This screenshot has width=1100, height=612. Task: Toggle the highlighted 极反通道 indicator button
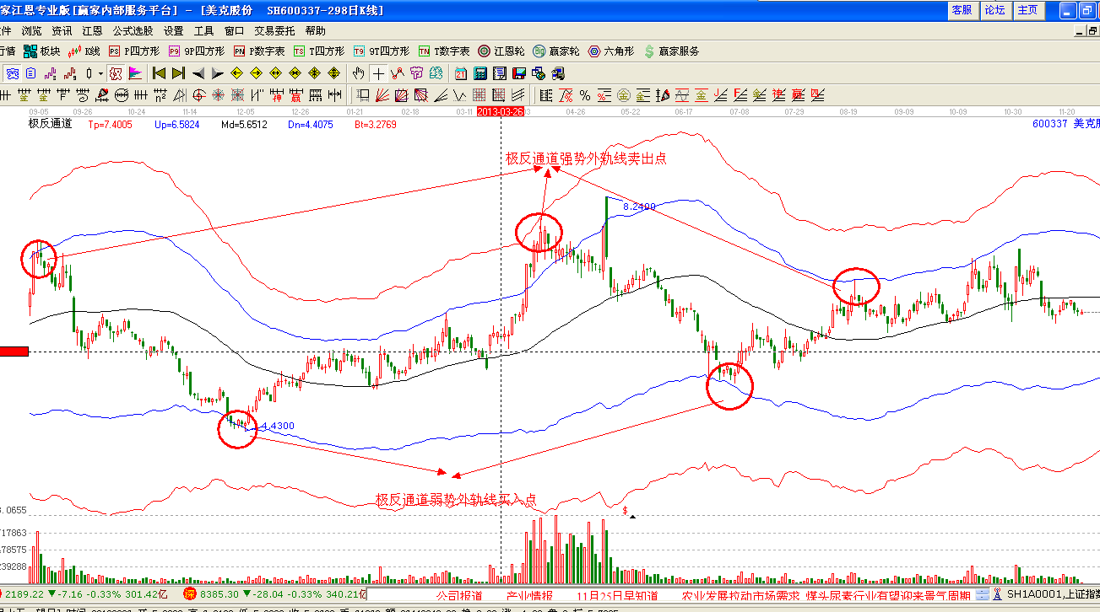[x=116, y=73]
